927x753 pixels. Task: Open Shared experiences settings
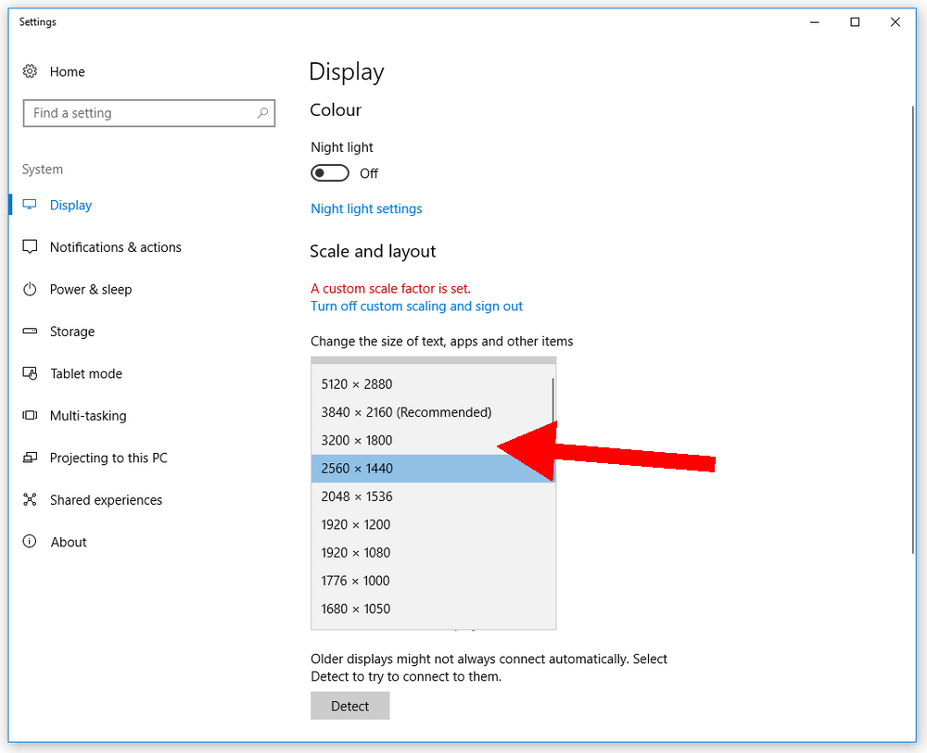(x=106, y=499)
